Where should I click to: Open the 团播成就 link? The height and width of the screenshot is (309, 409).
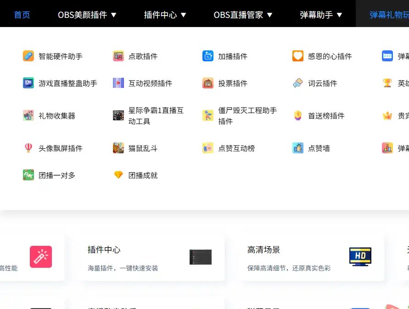click(x=143, y=175)
